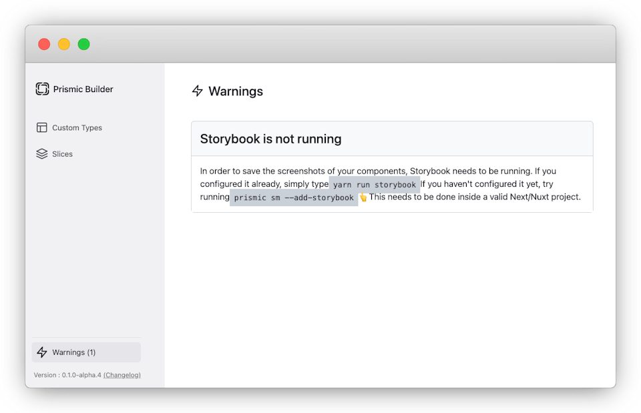Viewport: 641px width, 413px height.
Task: Maximize the window with the green button
Action: click(x=84, y=44)
